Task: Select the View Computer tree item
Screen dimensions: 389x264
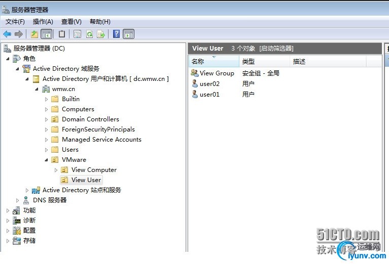Action: coord(94,170)
